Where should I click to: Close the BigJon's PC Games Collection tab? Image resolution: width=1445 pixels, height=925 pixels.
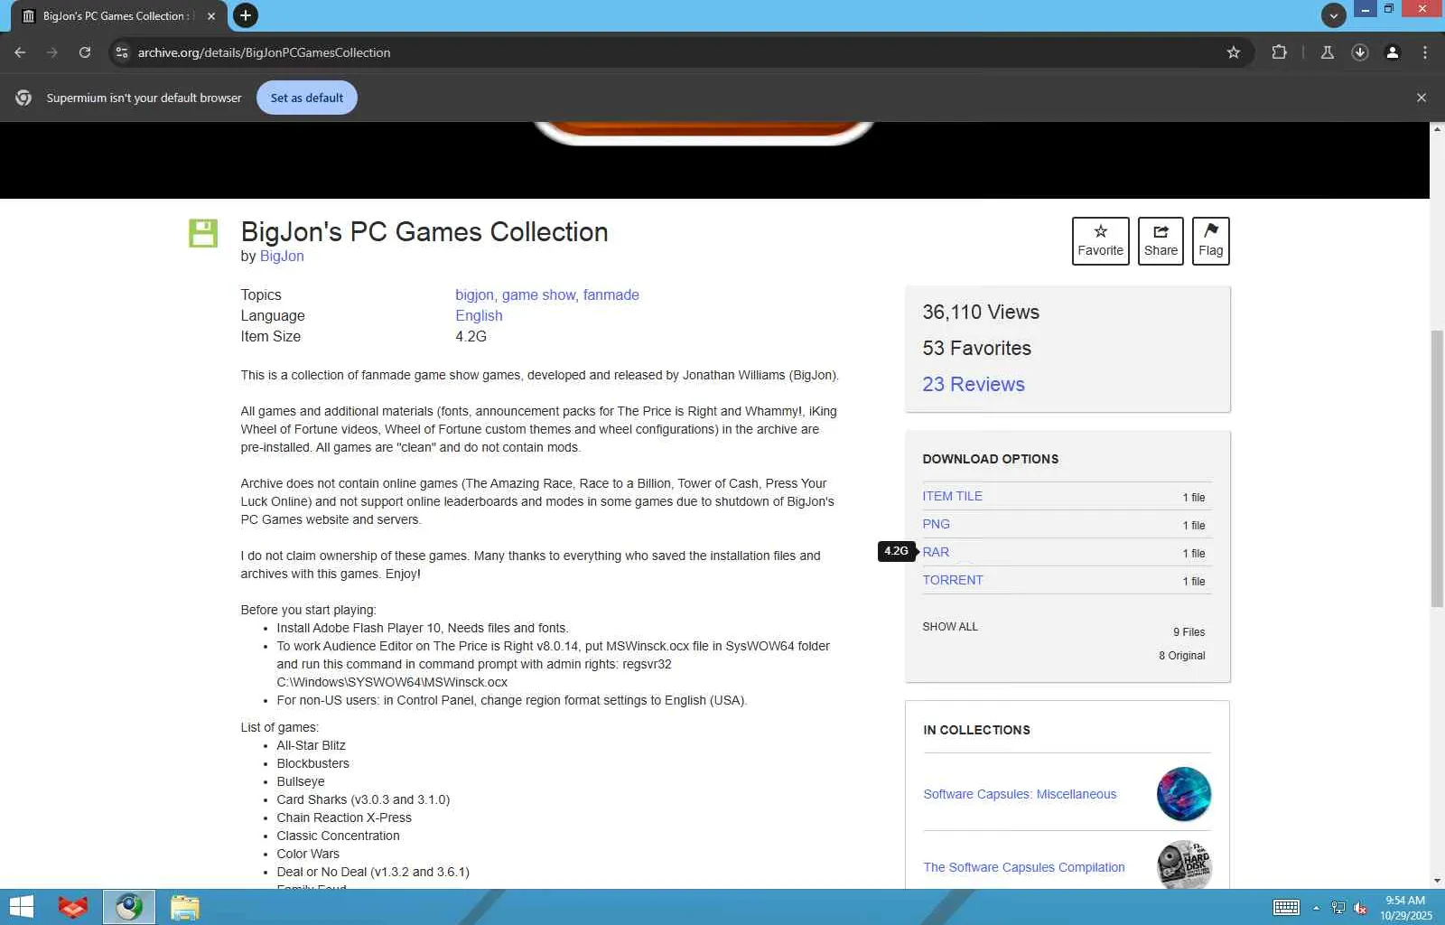(211, 16)
